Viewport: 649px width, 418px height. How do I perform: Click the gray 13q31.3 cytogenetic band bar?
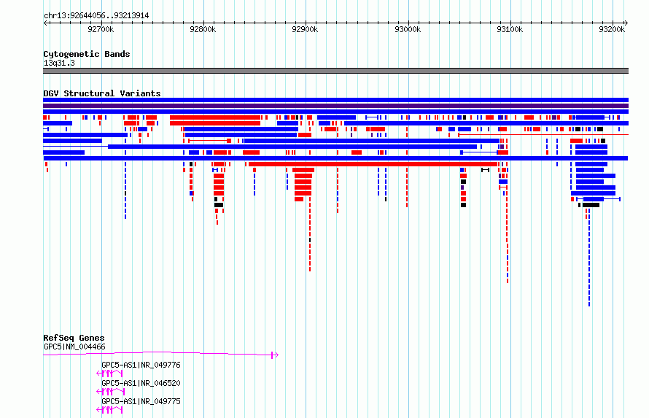pyautogui.click(x=335, y=71)
